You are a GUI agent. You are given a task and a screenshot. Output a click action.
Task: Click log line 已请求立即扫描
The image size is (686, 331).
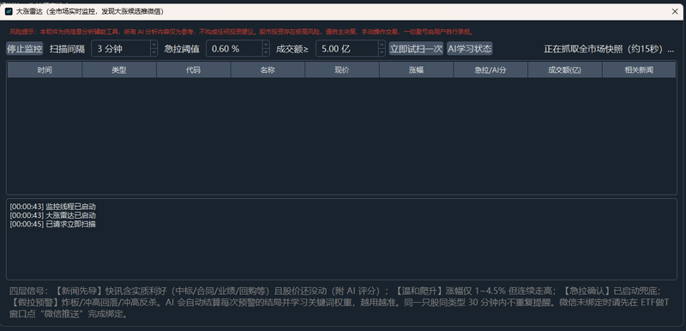(x=53, y=224)
